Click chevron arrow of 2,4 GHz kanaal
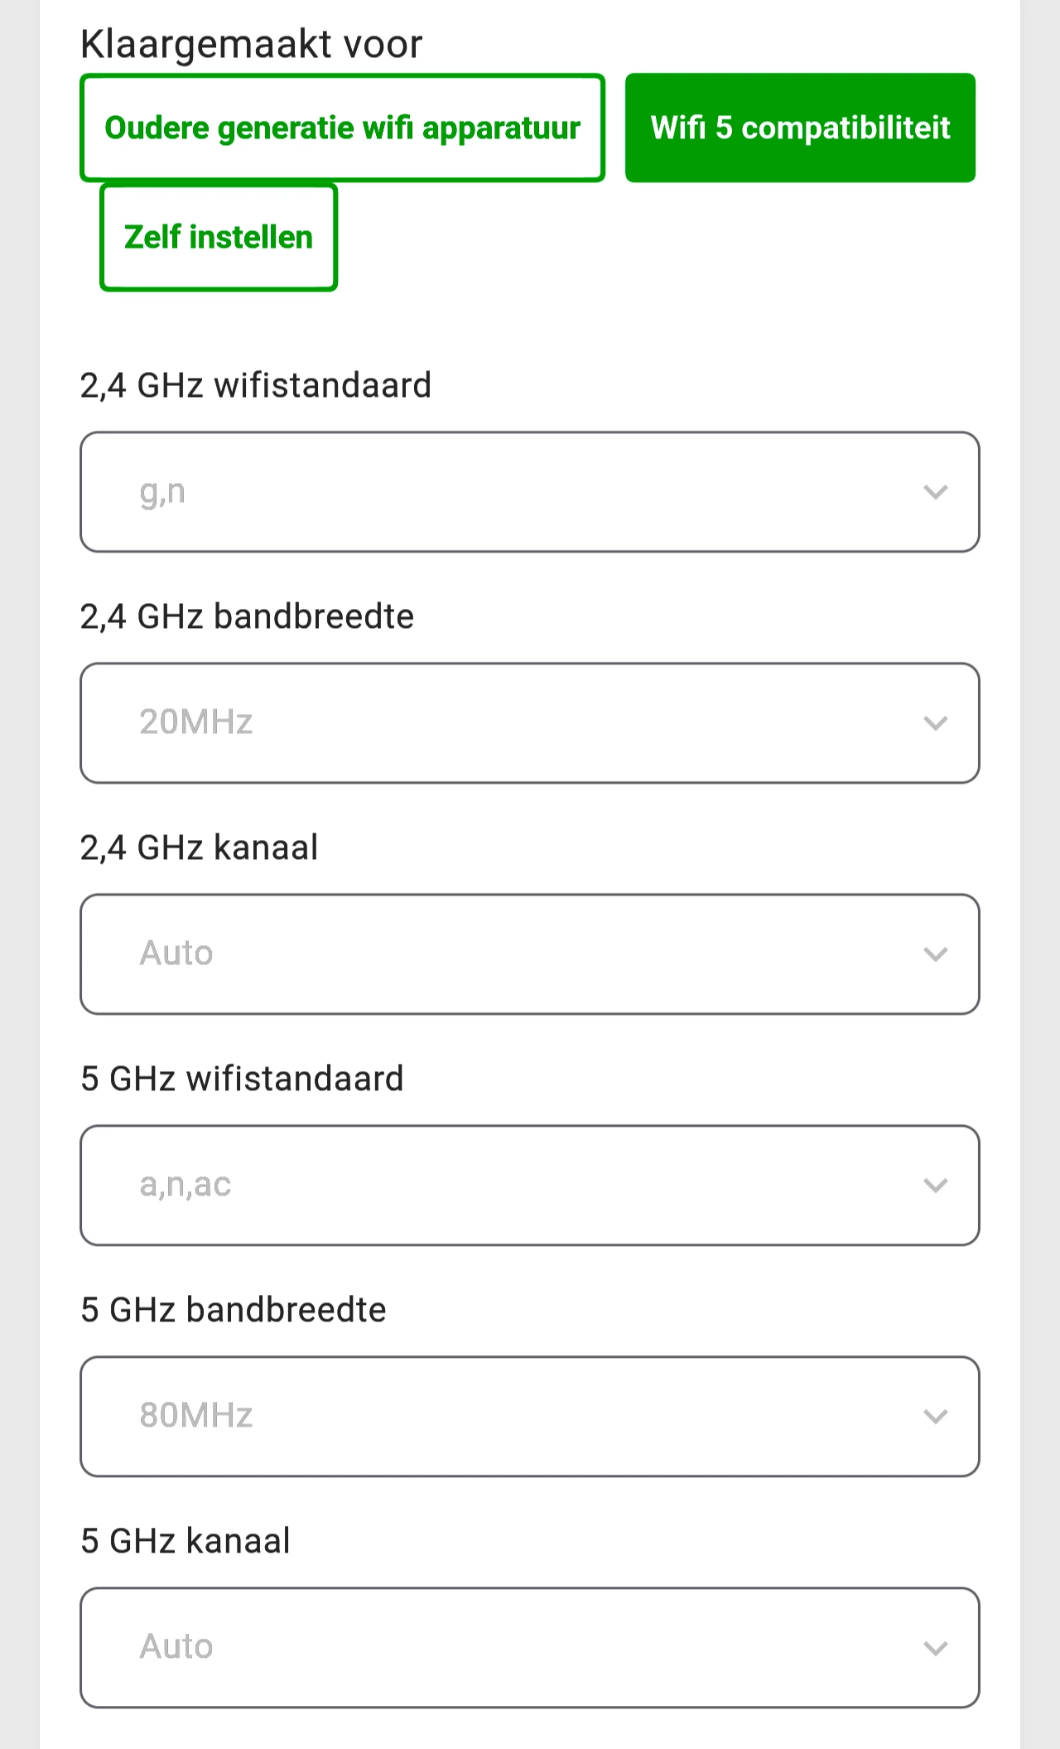 (935, 954)
